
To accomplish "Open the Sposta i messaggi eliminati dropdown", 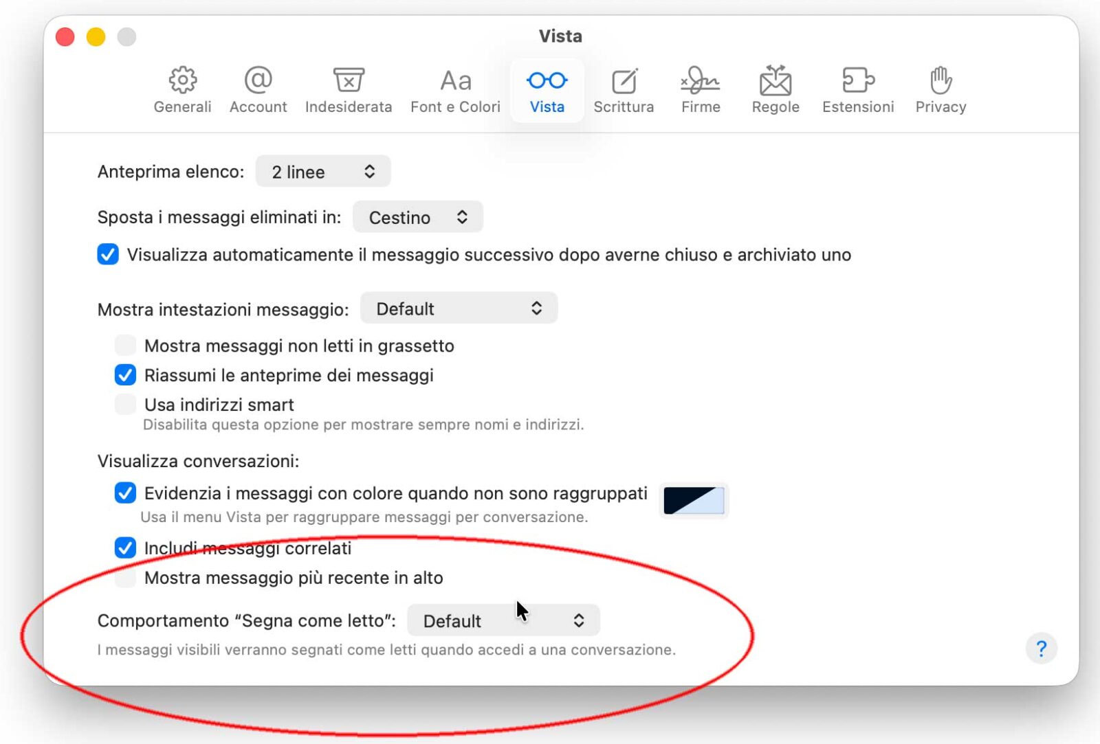I will point(417,216).
